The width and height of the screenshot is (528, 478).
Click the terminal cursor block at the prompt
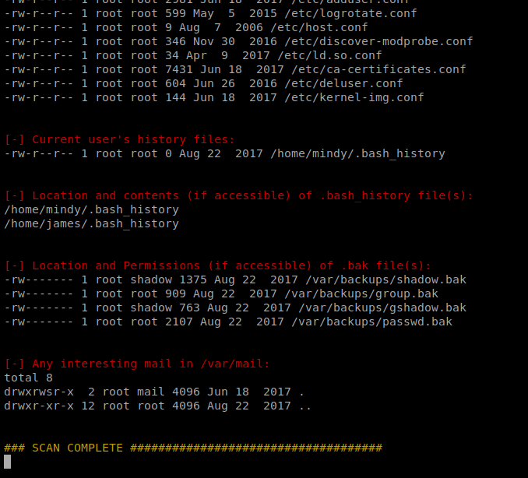pos(8,462)
